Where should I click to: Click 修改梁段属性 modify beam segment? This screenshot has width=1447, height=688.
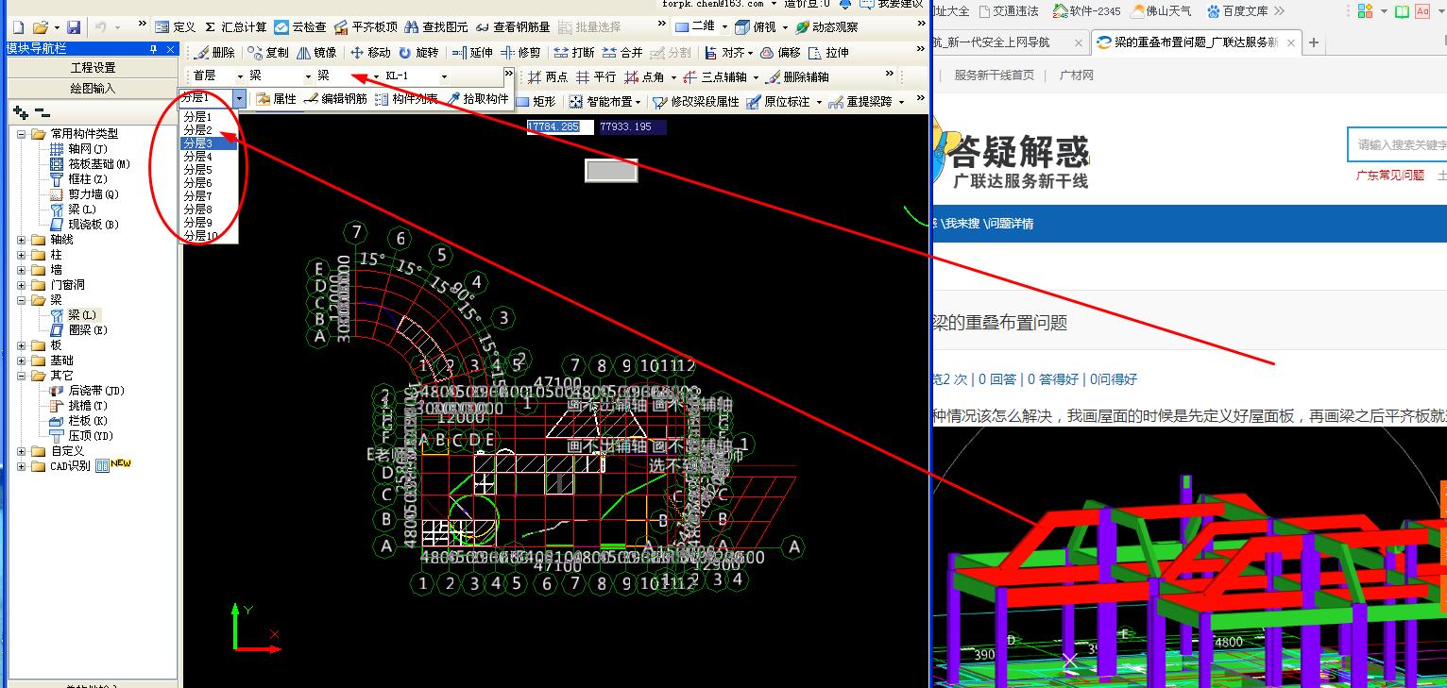(x=695, y=102)
